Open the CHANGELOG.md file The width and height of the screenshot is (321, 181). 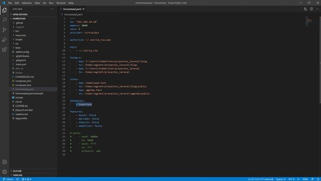tap(25, 77)
